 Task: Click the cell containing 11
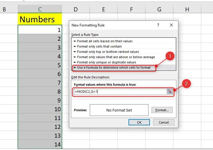pyautogui.click(x=40, y=118)
